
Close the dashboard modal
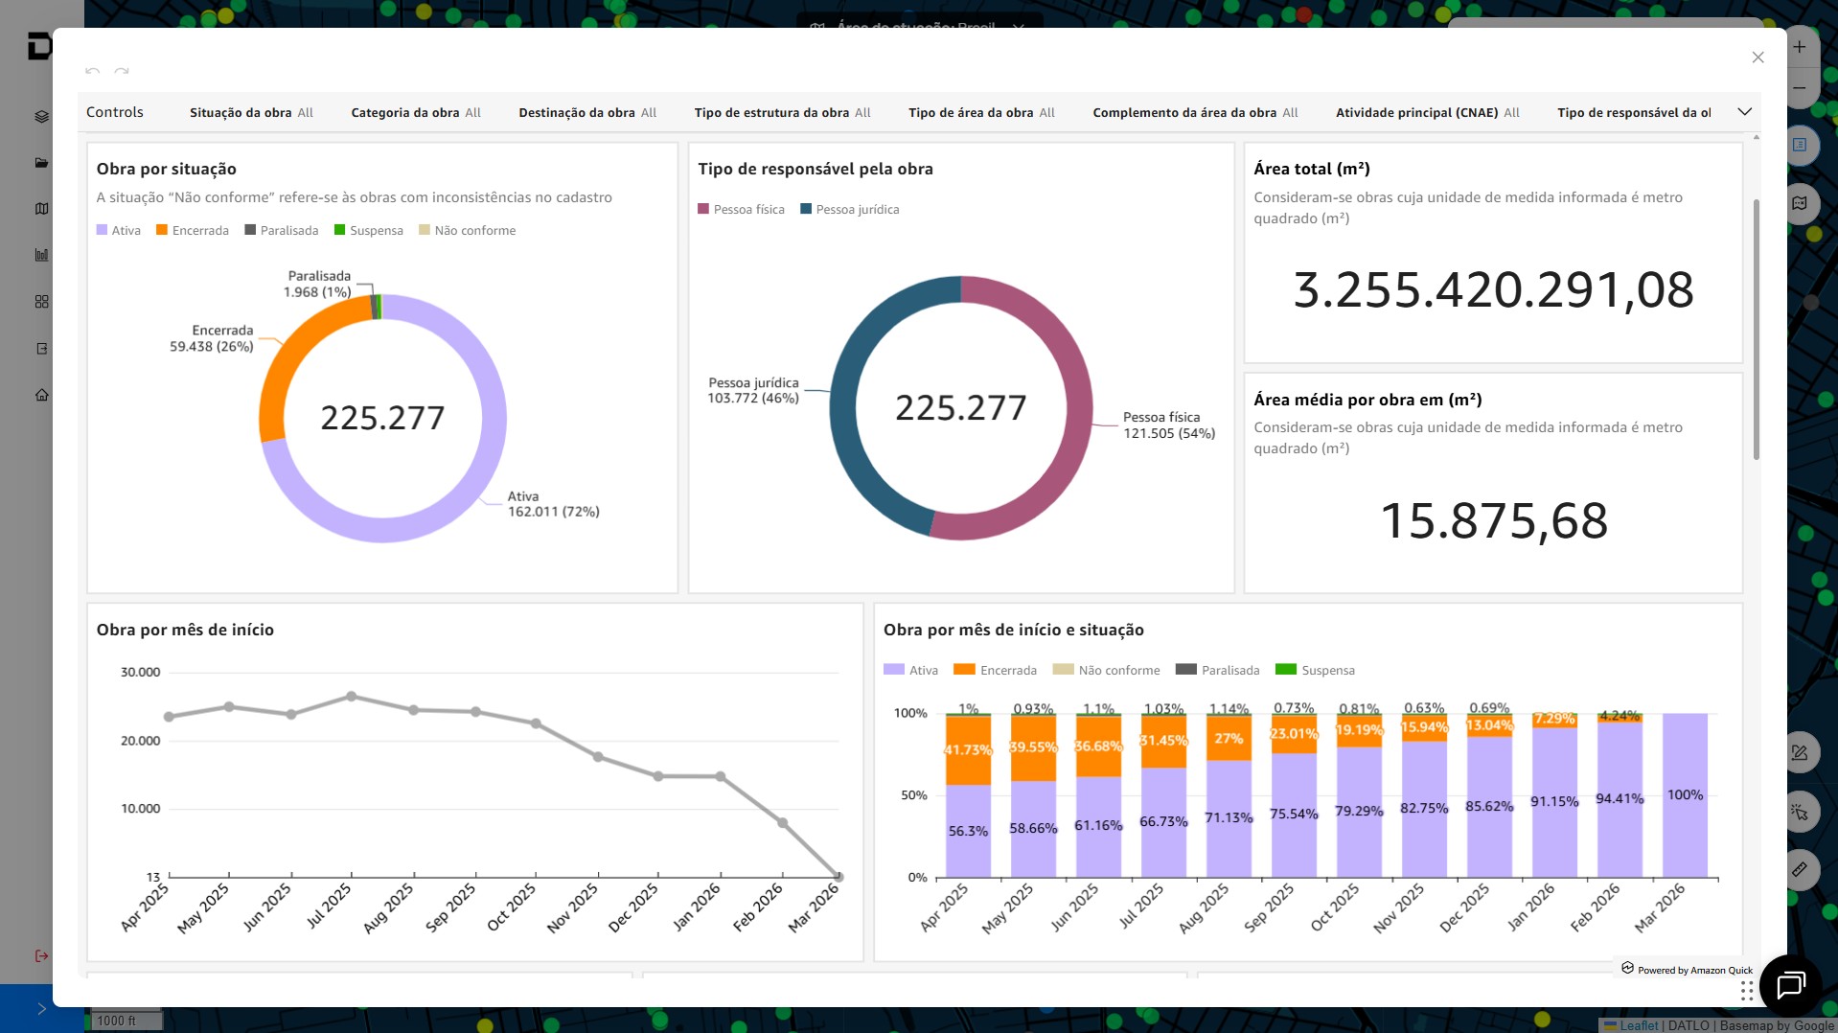click(1758, 57)
